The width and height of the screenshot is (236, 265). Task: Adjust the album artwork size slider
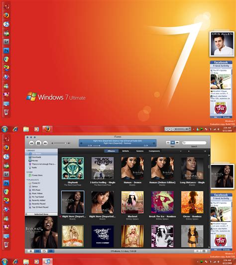pyautogui.click(x=193, y=151)
